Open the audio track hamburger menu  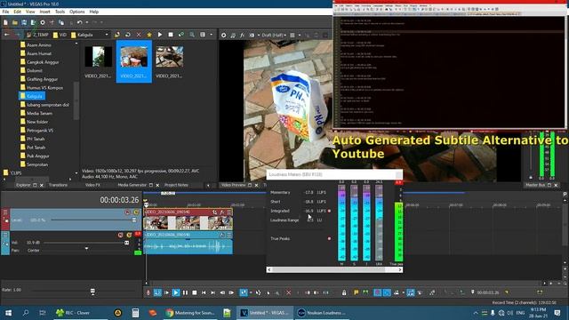[5, 235]
